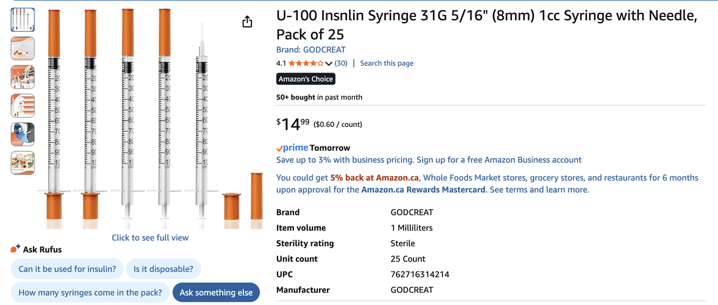Click the Ask something else button
The image size is (718, 305).
point(216,293)
